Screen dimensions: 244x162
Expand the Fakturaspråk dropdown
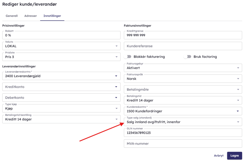(x=238, y=79)
